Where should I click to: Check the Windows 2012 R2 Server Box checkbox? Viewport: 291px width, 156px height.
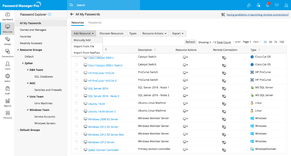[76, 134]
